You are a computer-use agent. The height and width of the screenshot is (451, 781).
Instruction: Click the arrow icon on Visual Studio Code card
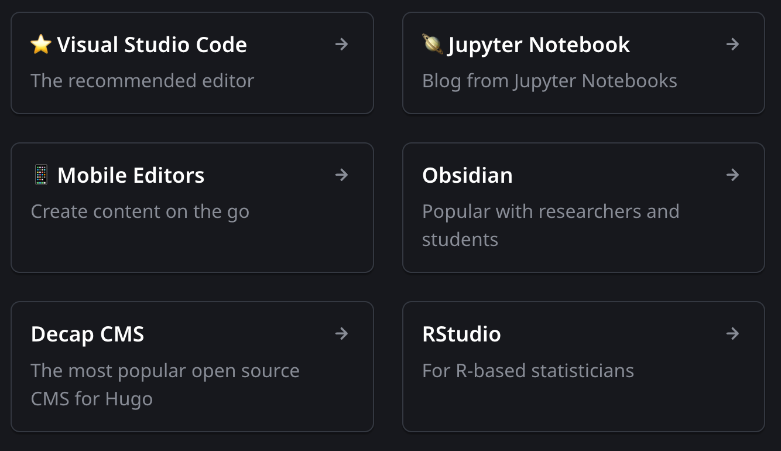342,44
